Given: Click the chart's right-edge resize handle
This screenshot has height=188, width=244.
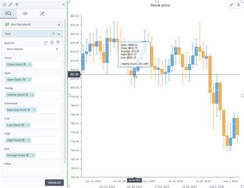Looking at the screenshot, I should [242, 95].
